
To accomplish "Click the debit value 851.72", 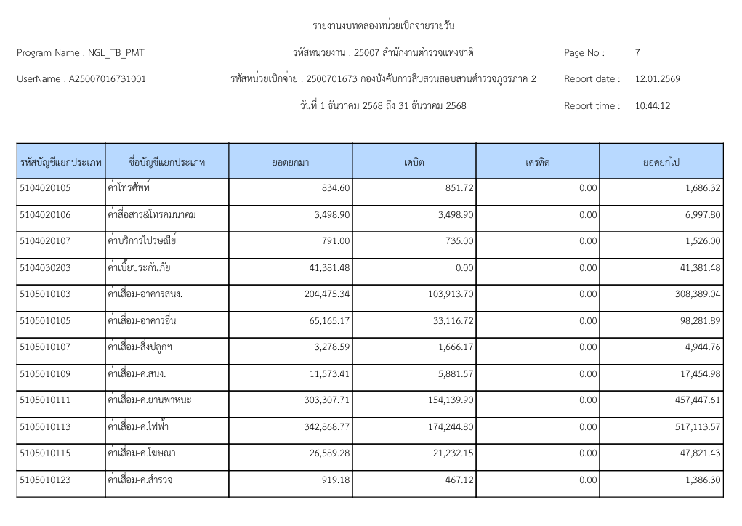I will pyautogui.click(x=455, y=188).
